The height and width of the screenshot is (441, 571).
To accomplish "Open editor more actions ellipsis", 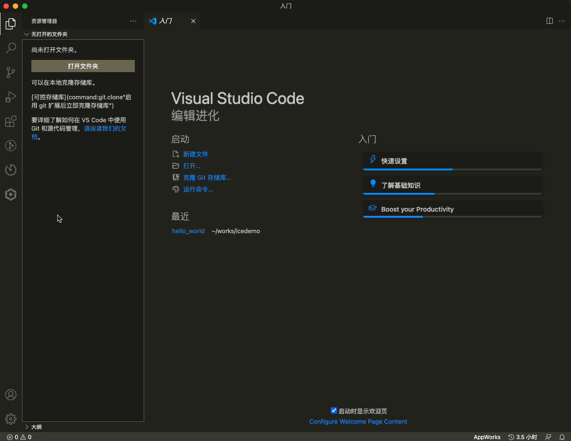I will click(562, 21).
